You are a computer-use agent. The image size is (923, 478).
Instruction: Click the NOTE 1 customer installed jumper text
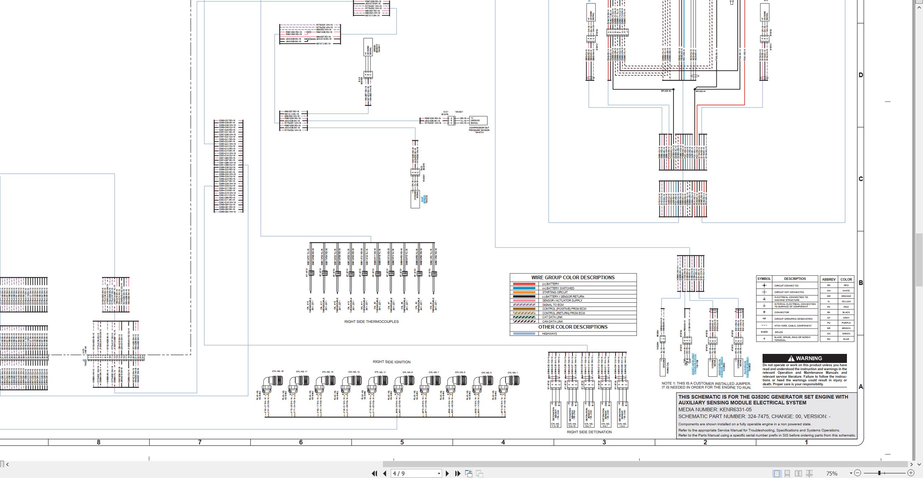click(x=706, y=385)
